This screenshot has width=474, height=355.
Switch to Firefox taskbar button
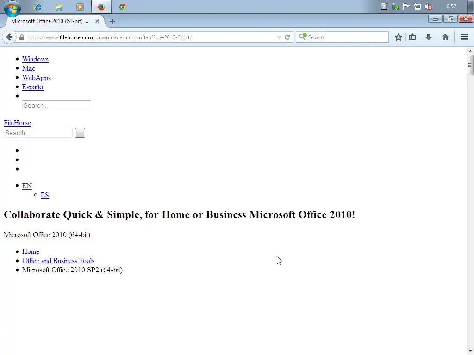(x=101, y=7)
